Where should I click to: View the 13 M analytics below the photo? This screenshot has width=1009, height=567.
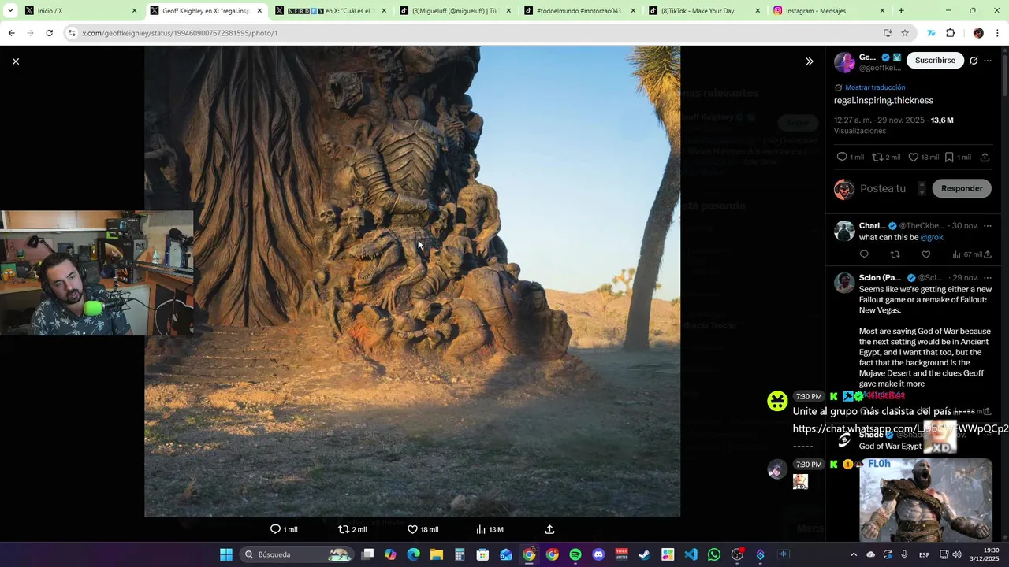(x=490, y=529)
